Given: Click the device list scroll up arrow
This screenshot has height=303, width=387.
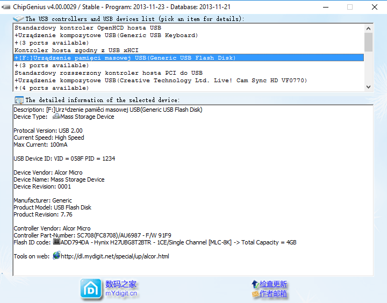Looking at the screenshot, I should pos(368,28).
